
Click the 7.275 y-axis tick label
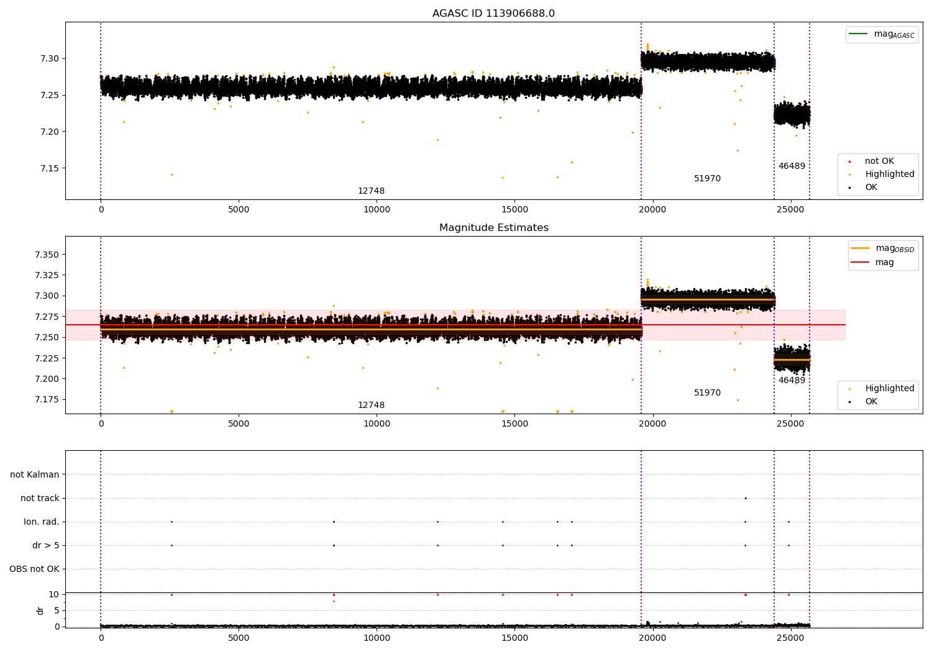[x=47, y=317]
